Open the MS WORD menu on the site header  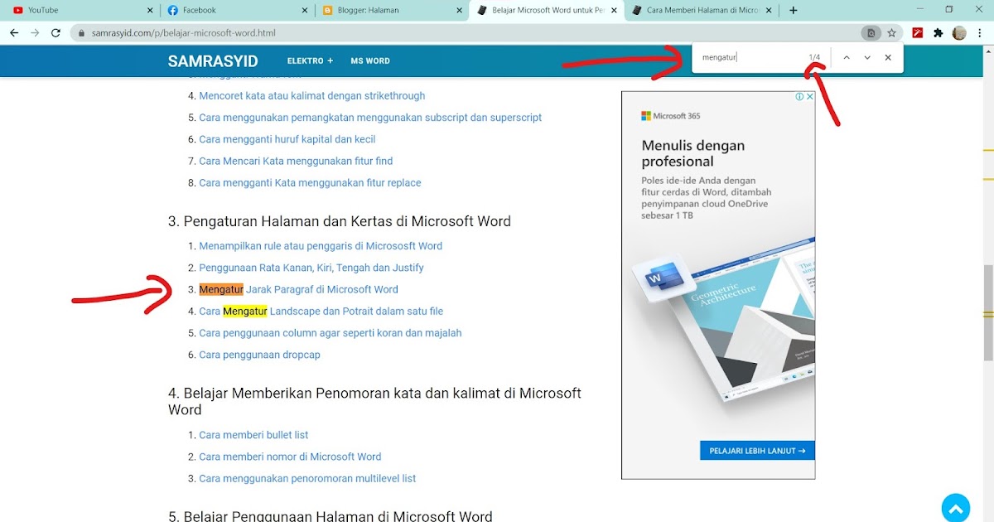tap(370, 60)
